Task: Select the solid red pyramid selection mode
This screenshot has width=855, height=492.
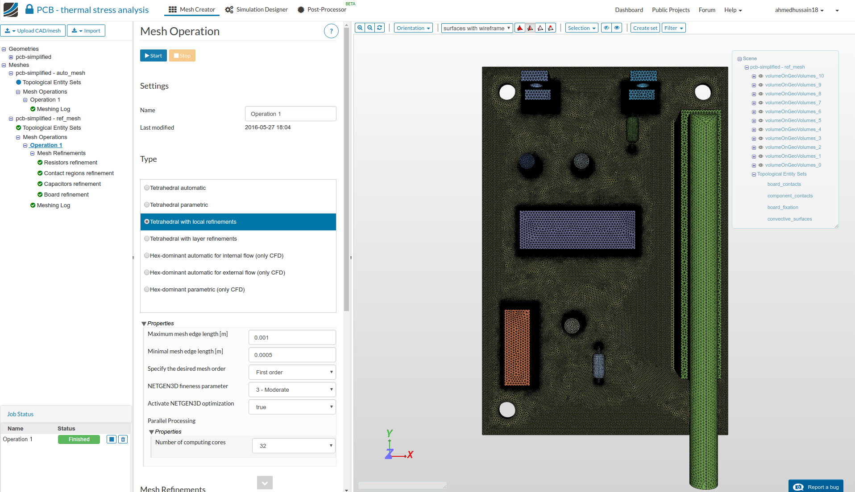Action: (x=520, y=28)
